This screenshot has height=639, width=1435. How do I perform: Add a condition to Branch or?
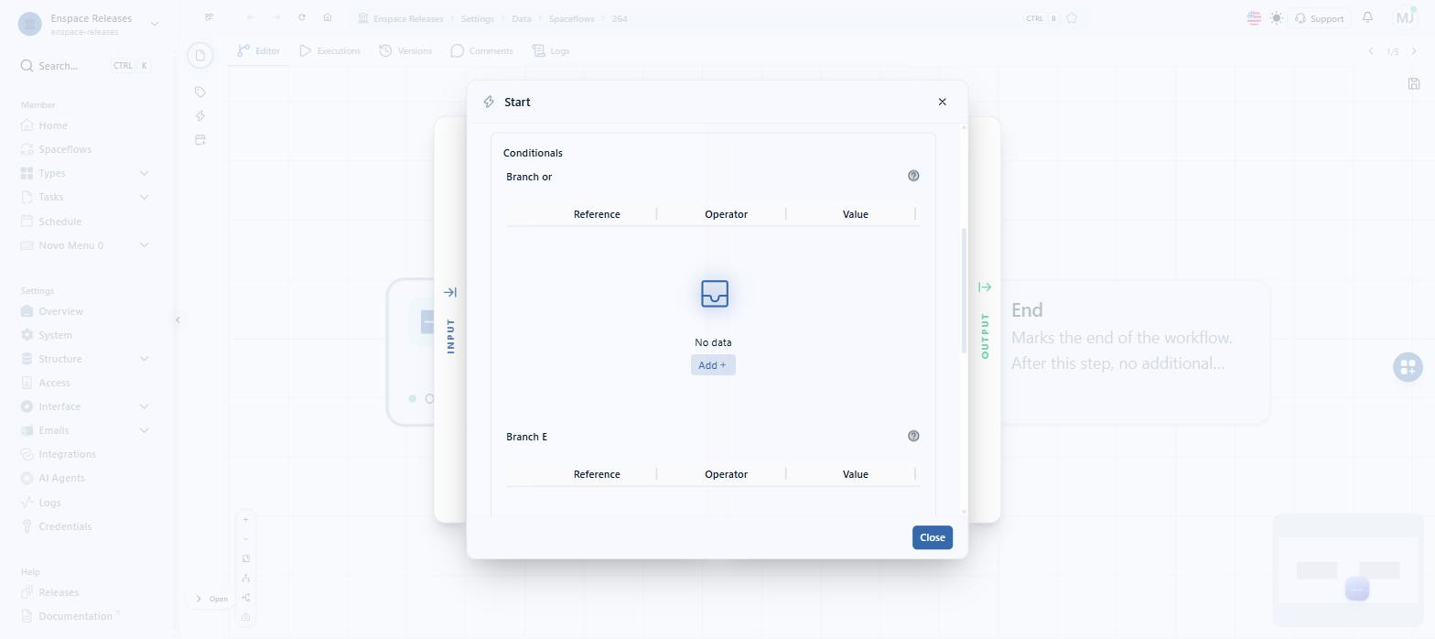tap(712, 365)
